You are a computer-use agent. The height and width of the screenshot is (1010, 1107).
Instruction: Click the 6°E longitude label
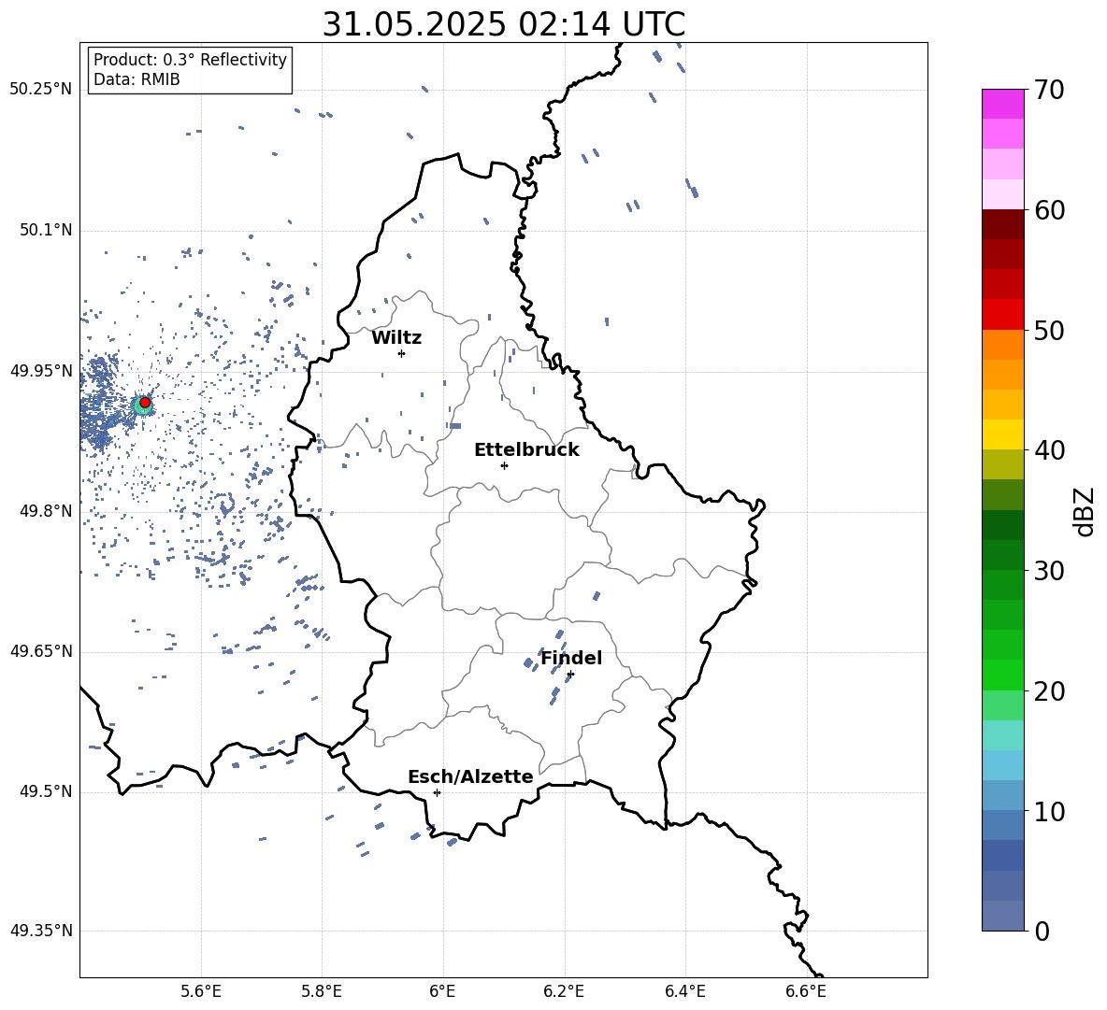click(442, 991)
